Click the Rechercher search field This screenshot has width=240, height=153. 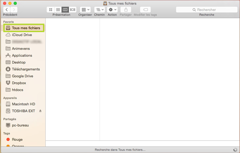coord(206,10)
